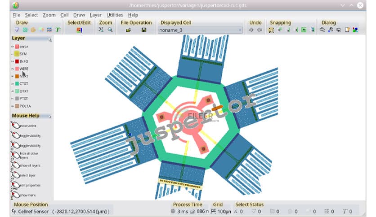Image resolution: width=376 pixels, height=217 pixels.
Task: Open the Layer menu
Action: point(96,15)
